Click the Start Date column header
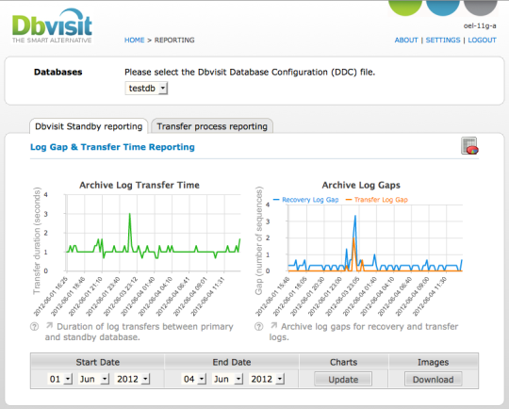This screenshot has height=409, width=509. tap(98, 362)
